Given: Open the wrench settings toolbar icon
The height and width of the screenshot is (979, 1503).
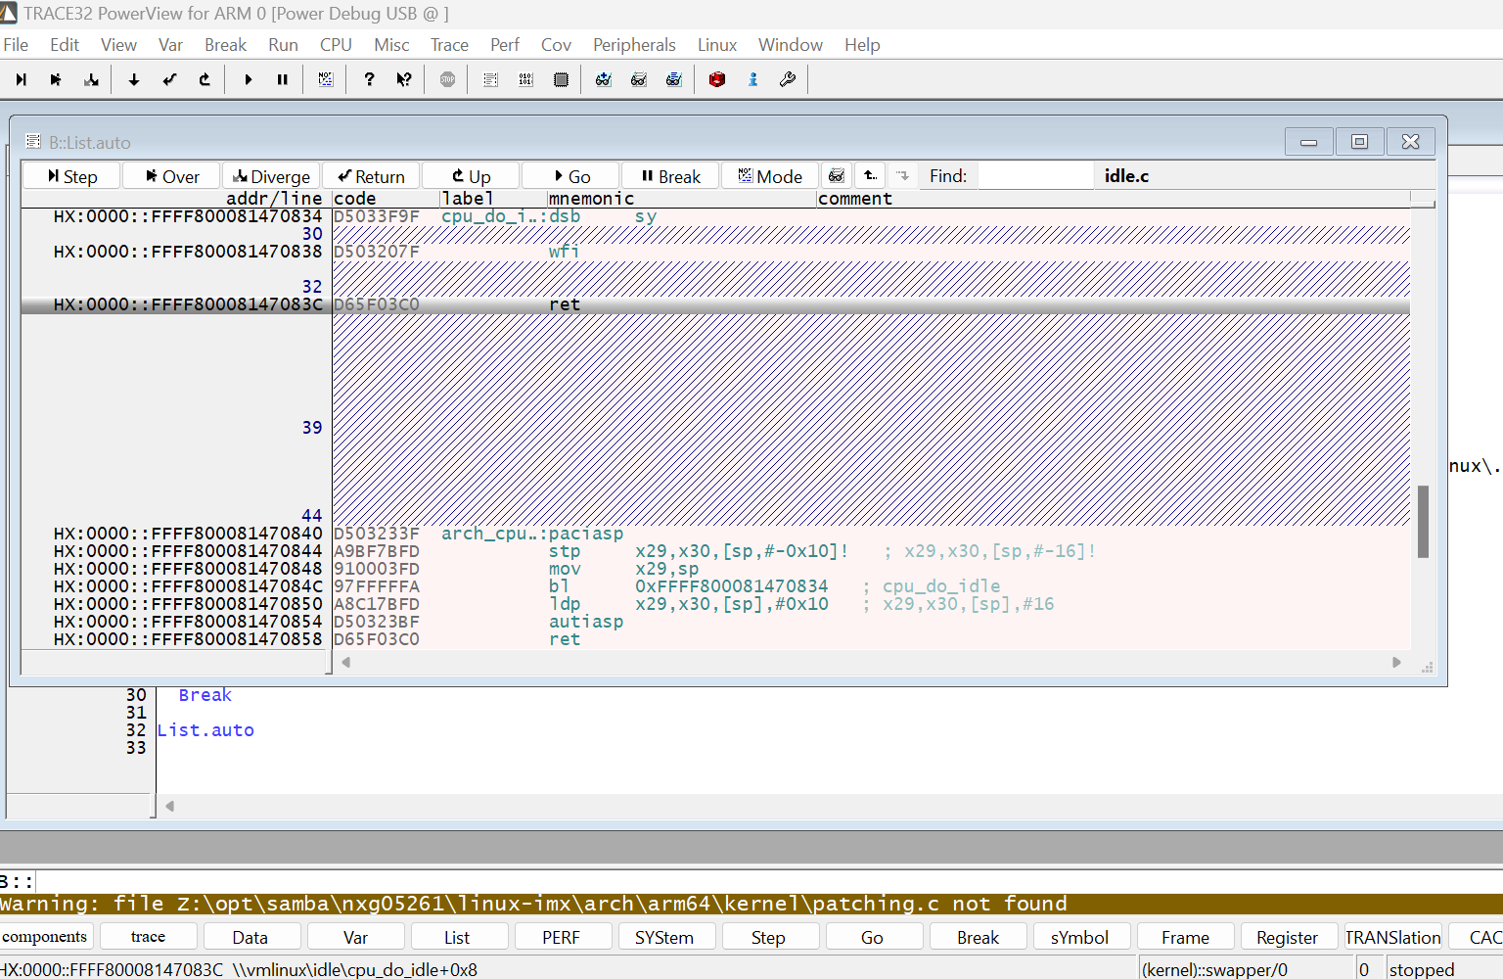Looking at the screenshot, I should pyautogui.click(x=788, y=79).
